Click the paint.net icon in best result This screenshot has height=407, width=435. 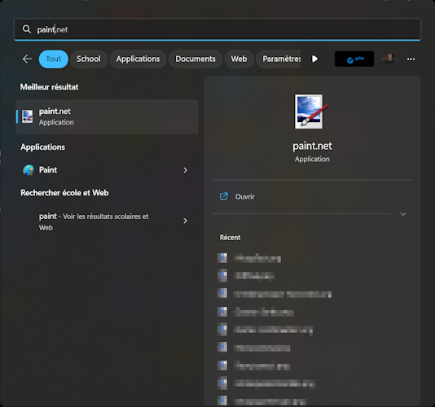pos(28,116)
